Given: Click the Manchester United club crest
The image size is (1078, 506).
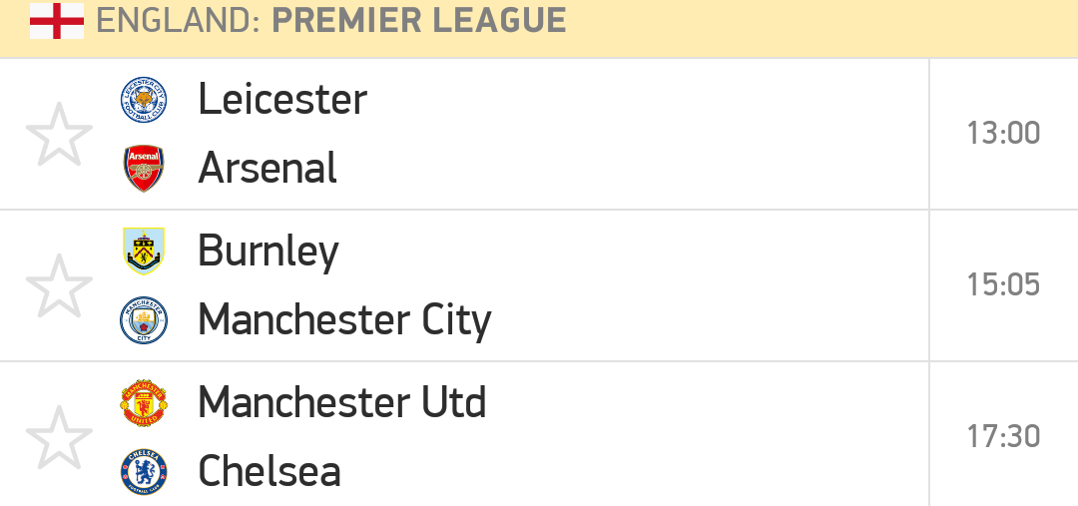Looking at the screenshot, I should point(144,403).
